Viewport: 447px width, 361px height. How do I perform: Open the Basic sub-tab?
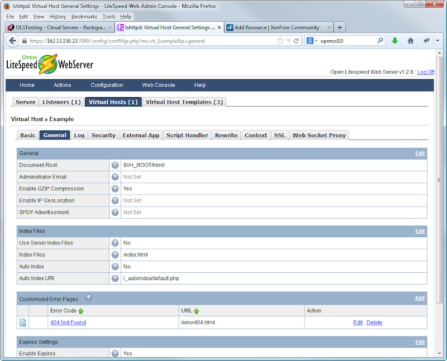(27, 135)
